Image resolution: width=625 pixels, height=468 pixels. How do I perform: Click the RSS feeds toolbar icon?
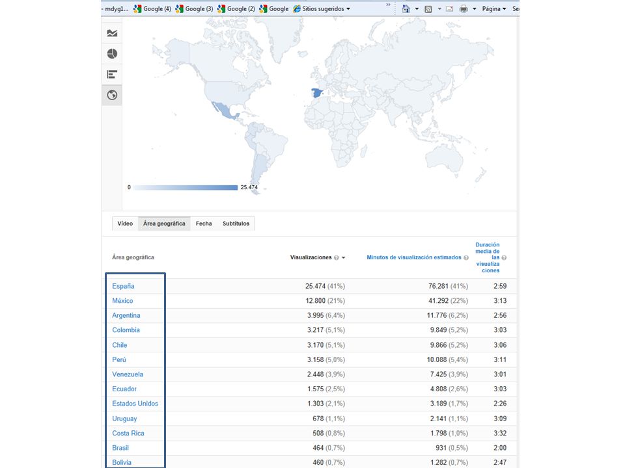pyautogui.click(x=428, y=8)
